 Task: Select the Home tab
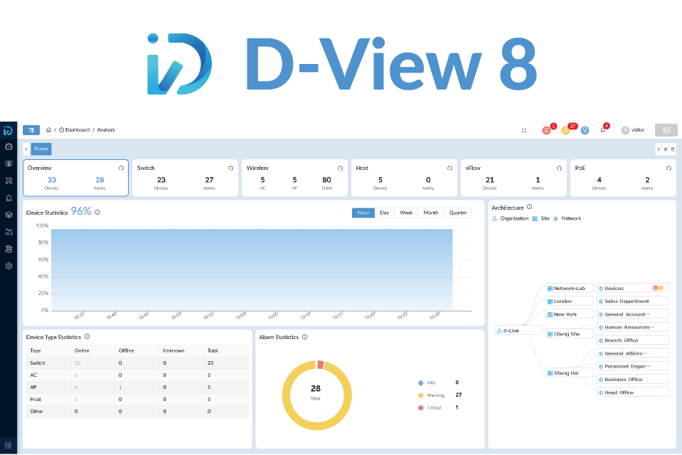tap(41, 149)
